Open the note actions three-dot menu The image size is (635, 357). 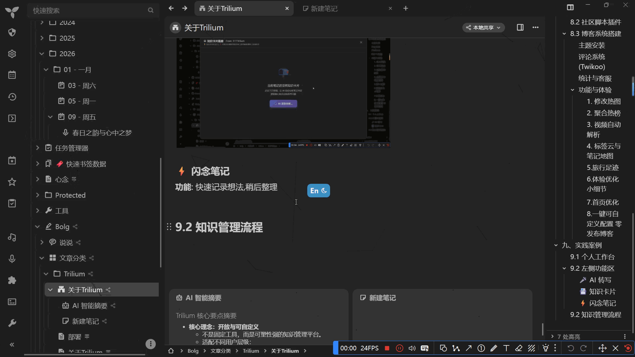click(535, 27)
